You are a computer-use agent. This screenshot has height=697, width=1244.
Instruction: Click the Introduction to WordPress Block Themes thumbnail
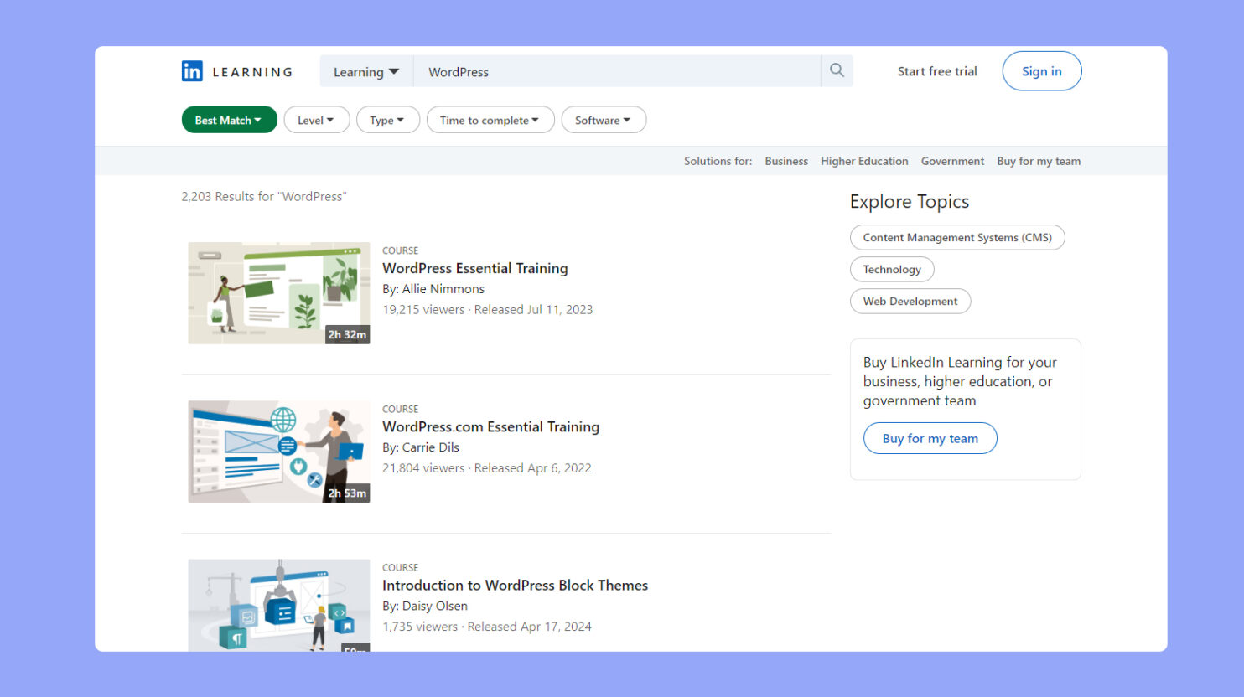click(278, 605)
